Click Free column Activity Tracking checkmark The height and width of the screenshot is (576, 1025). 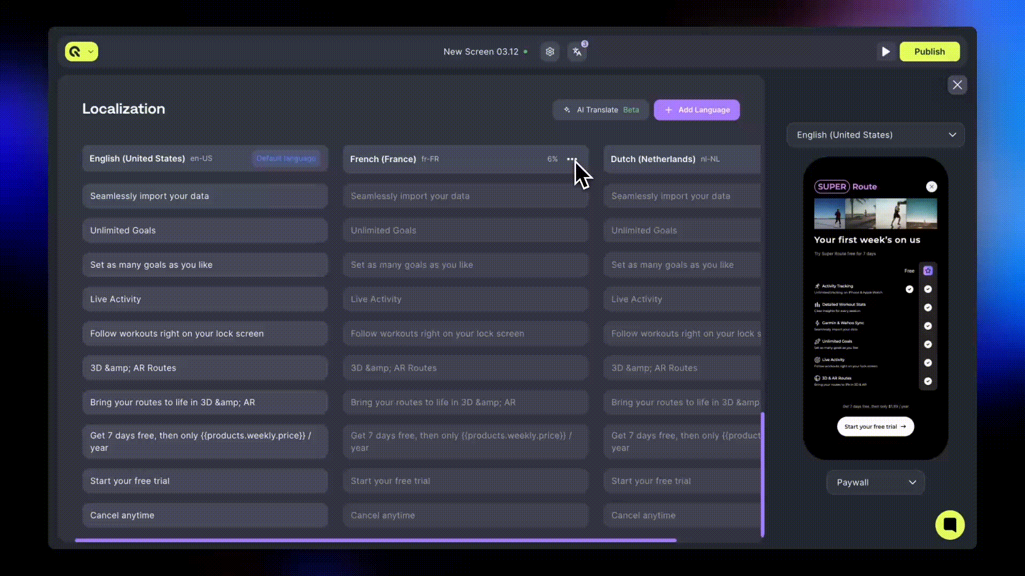(910, 289)
